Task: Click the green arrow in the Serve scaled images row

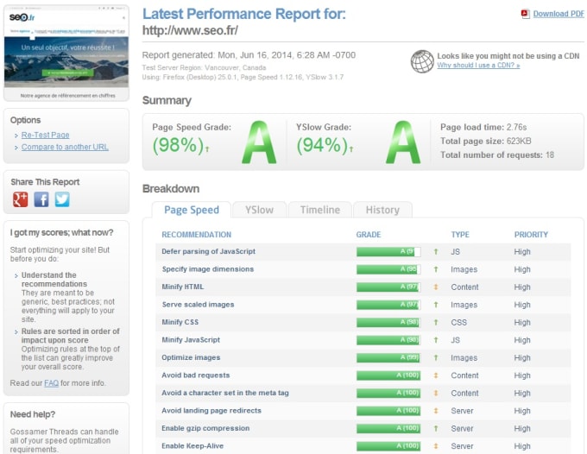Action: (x=436, y=305)
